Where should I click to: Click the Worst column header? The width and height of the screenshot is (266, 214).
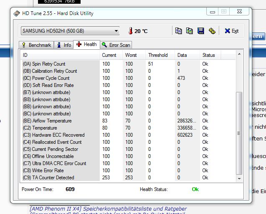pos(134,55)
